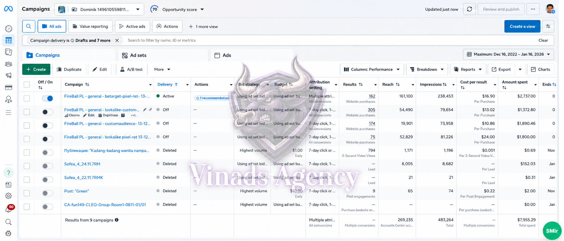Open the More actions dropdown

click(x=162, y=70)
